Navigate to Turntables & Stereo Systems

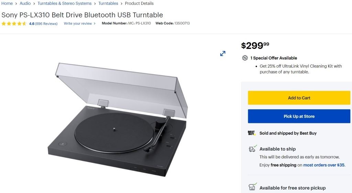click(x=65, y=3)
